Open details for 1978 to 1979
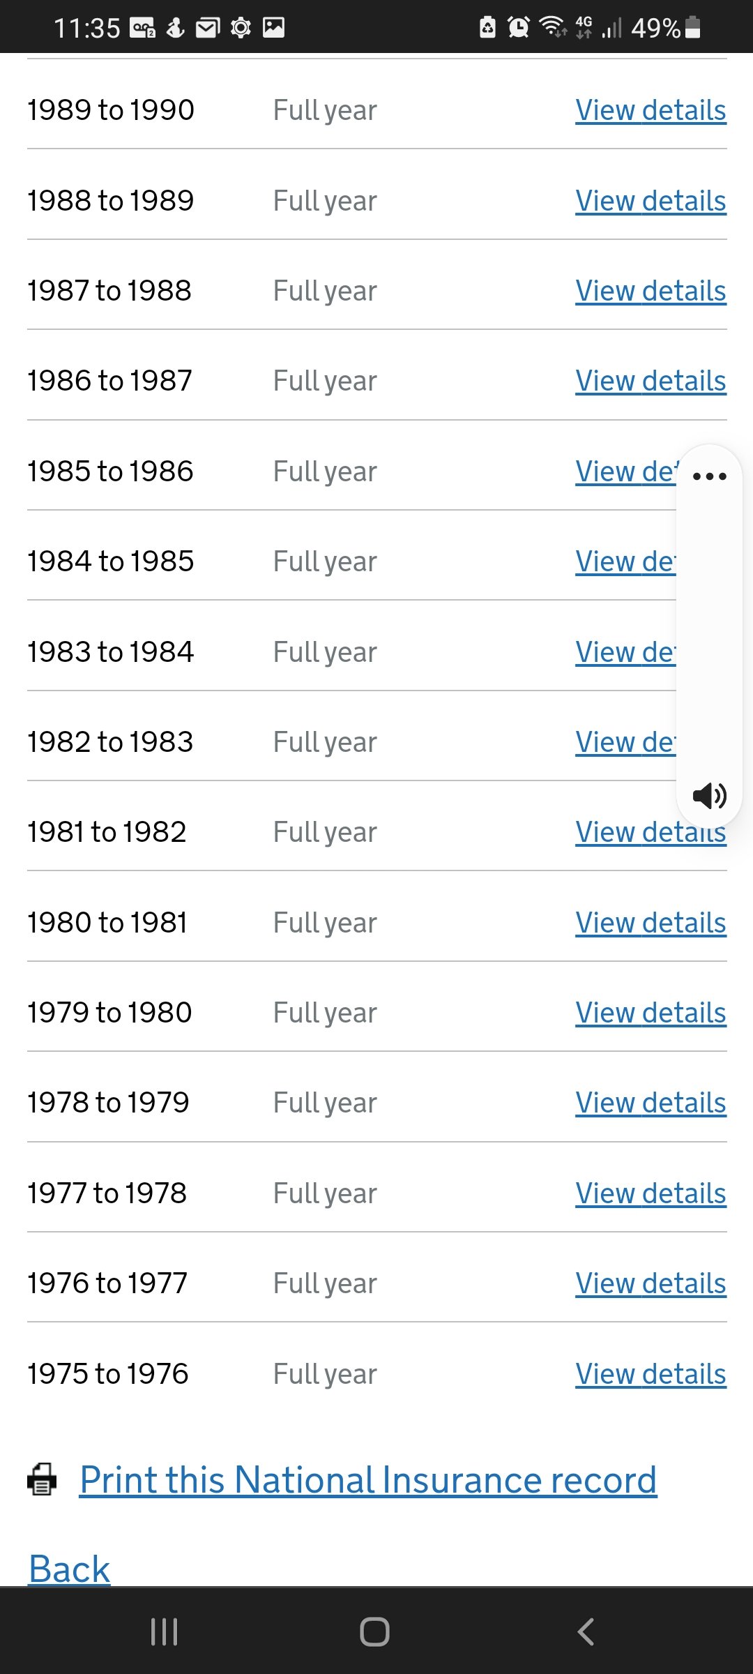The height and width of the screenshot is (1674, 753). [x=651, y=1103]
